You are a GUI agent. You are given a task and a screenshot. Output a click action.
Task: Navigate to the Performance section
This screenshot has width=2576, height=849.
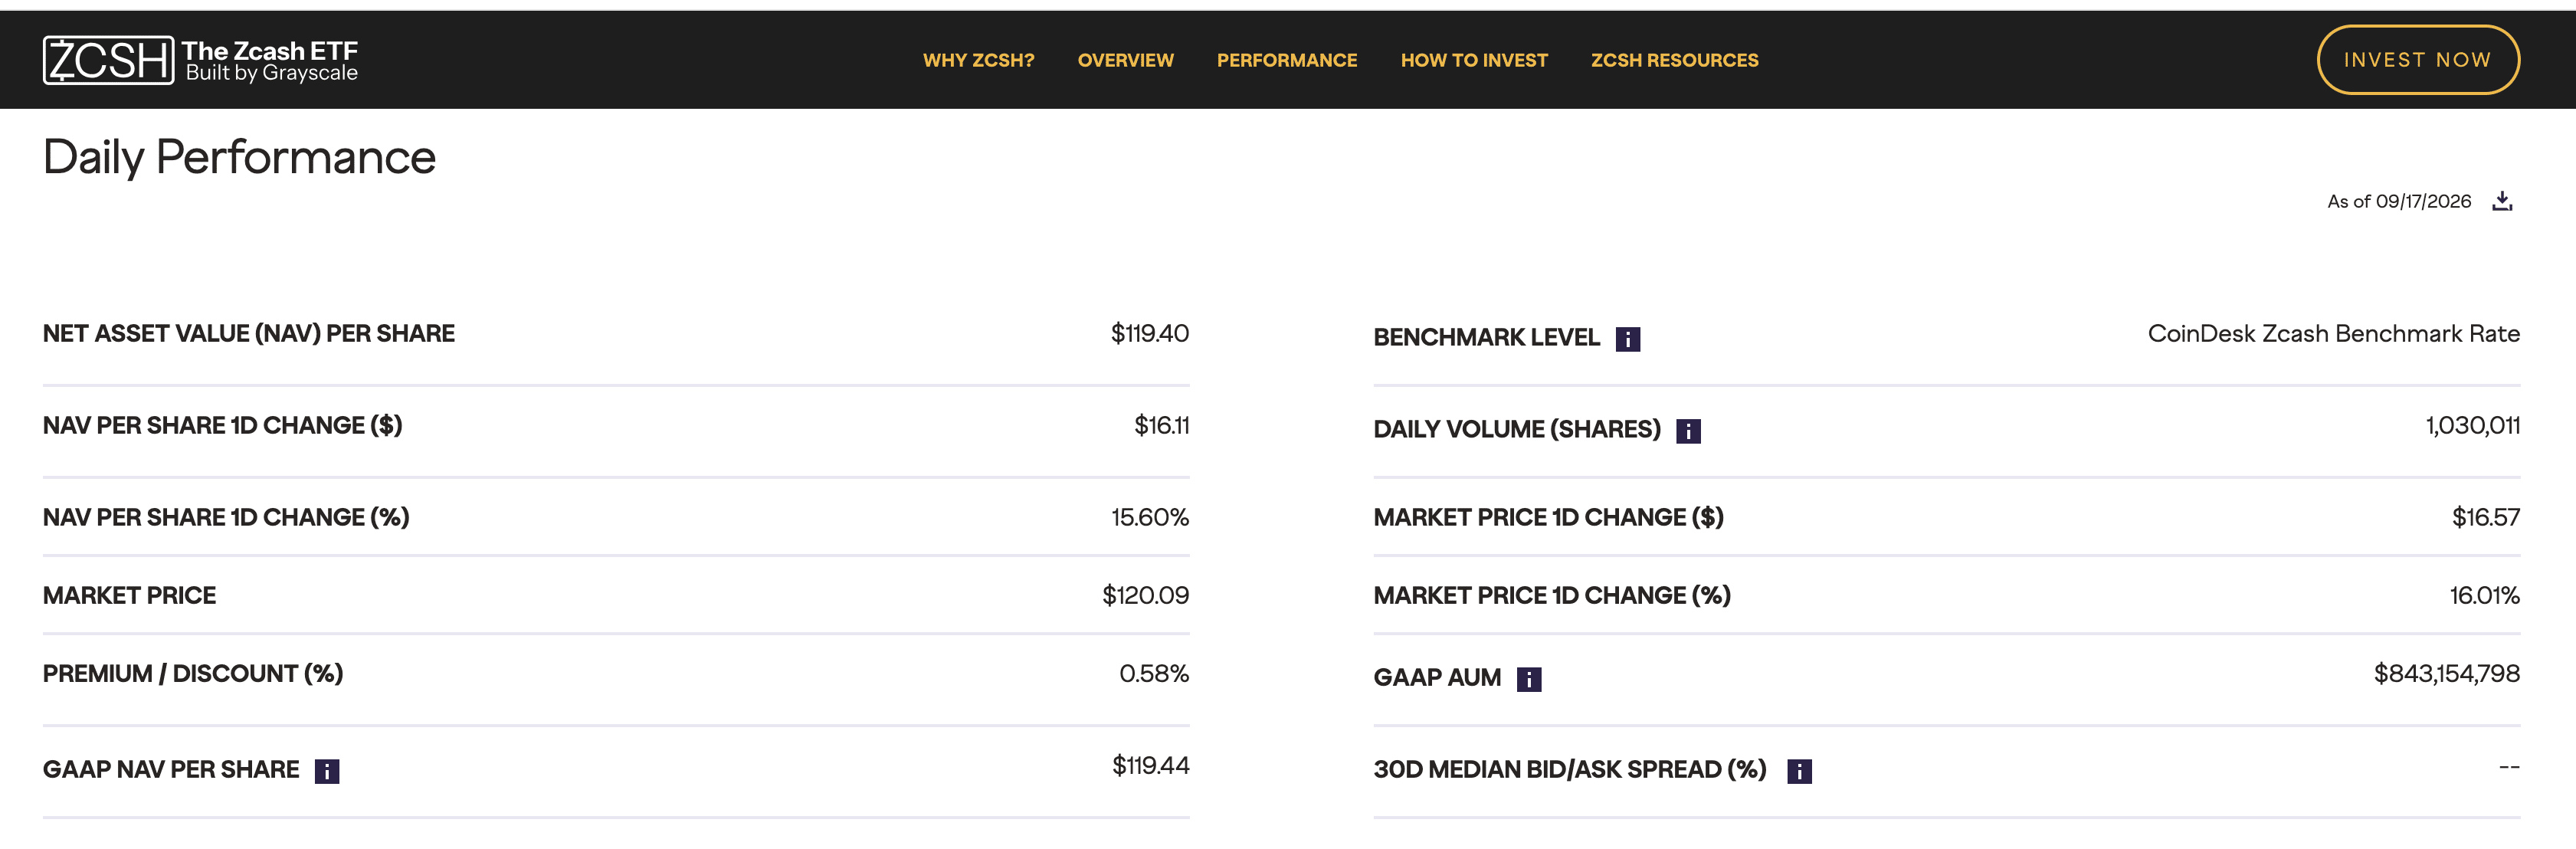pos(1286,60)
